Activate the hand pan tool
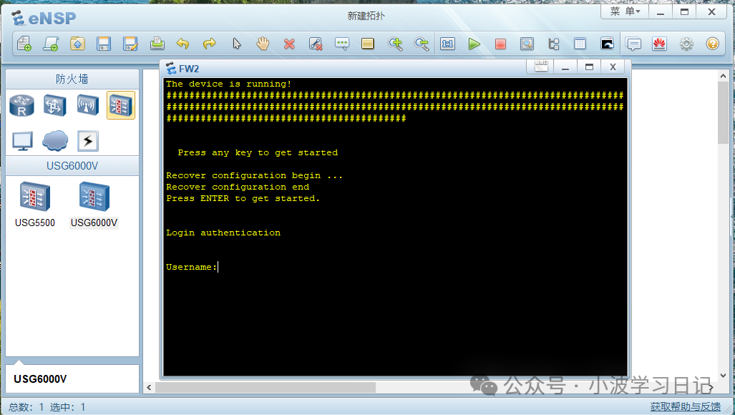This screenshot has width=735, height=415. (x=263, y=44)
